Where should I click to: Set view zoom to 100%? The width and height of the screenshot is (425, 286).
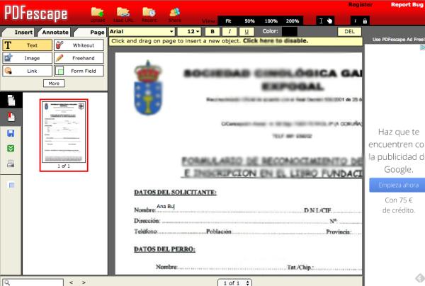(271, 21)
